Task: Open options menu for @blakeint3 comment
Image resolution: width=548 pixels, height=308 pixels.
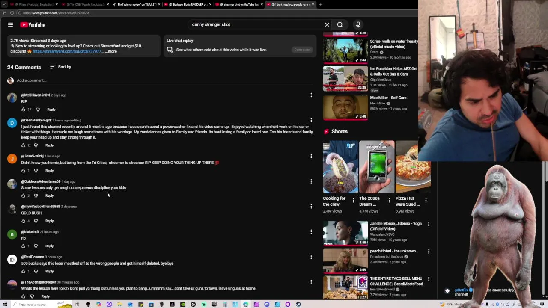Action: [311, 232]
